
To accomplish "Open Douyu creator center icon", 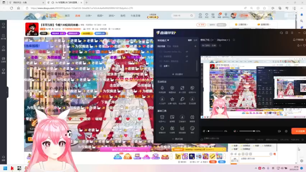I will (226, 15).
